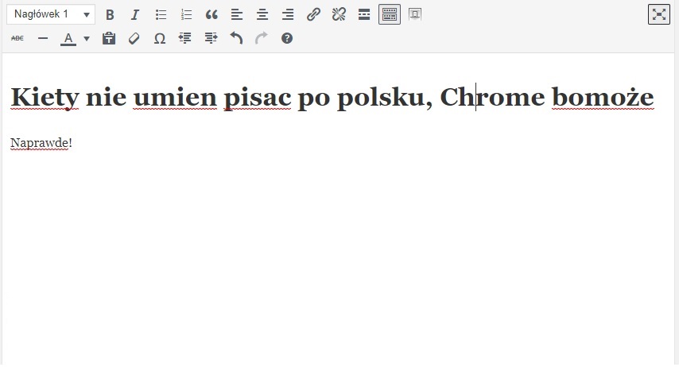The width and height of the screenshot is (679, 367).
Task: Toggle bold formatting
Action: click(110, 14)
